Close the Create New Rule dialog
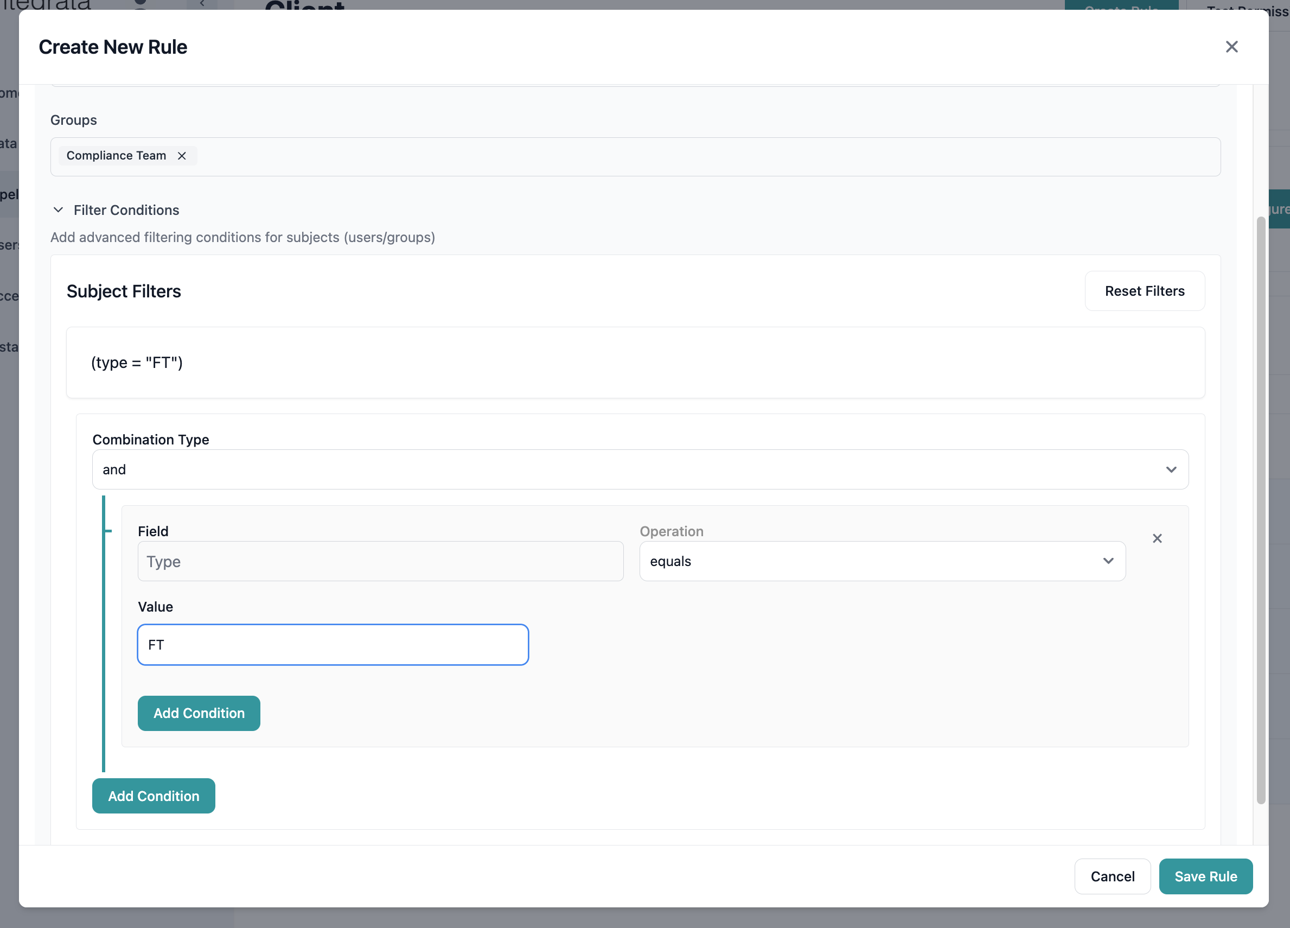Screen dimensions: 1290x928 click(1231, 47)
